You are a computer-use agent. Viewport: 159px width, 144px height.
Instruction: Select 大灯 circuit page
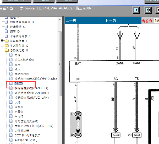click(18, 102)
